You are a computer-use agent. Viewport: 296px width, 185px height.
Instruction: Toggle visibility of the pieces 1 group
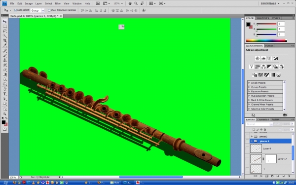247,141
